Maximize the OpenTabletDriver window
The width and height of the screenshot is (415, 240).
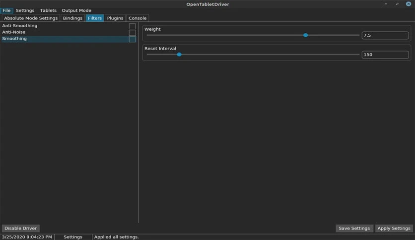(397, 4)
